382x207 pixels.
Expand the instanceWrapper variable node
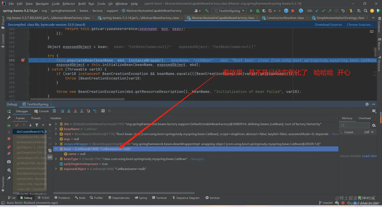(56, 144)
